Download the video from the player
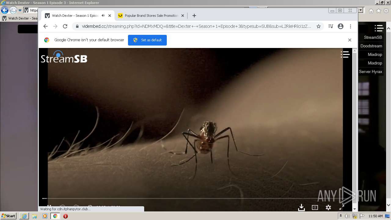The height and width of the screenshot is (220, 391). point(301,207)
